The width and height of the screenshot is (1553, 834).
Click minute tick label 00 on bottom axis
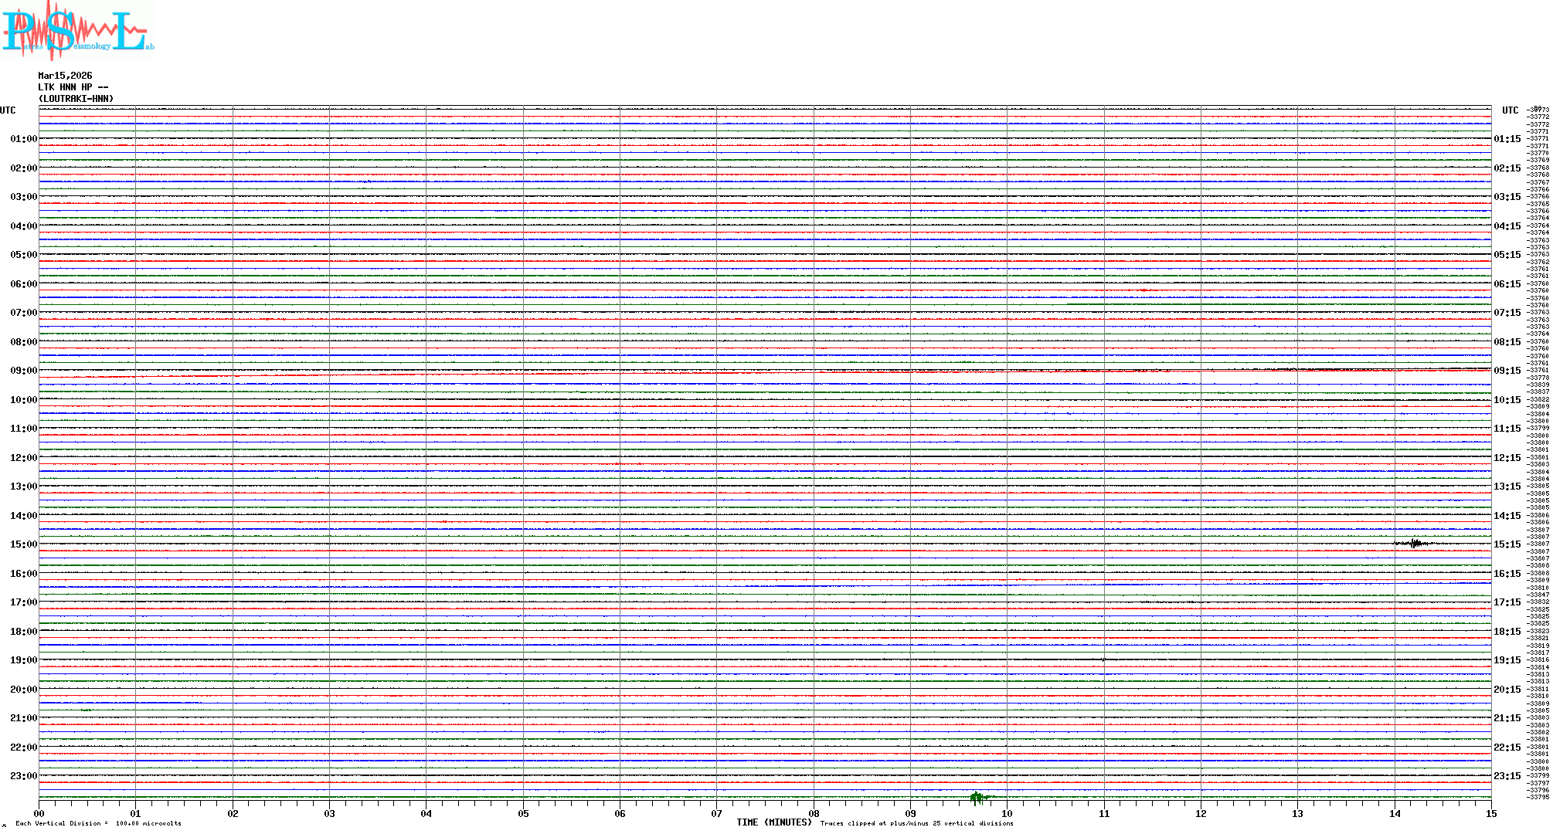(x=39, y=813)
